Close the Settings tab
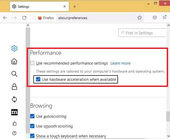Screen dimensions: 170x139 tap(65, 6)
